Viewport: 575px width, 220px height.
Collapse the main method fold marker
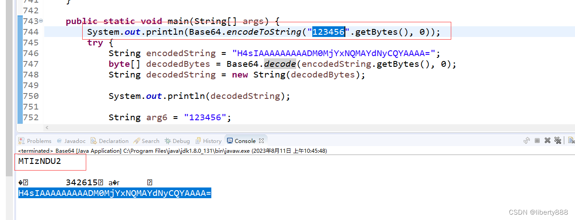pos(41,21)
